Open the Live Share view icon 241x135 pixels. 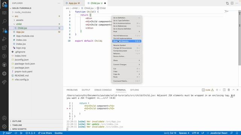tap(4, 82)
